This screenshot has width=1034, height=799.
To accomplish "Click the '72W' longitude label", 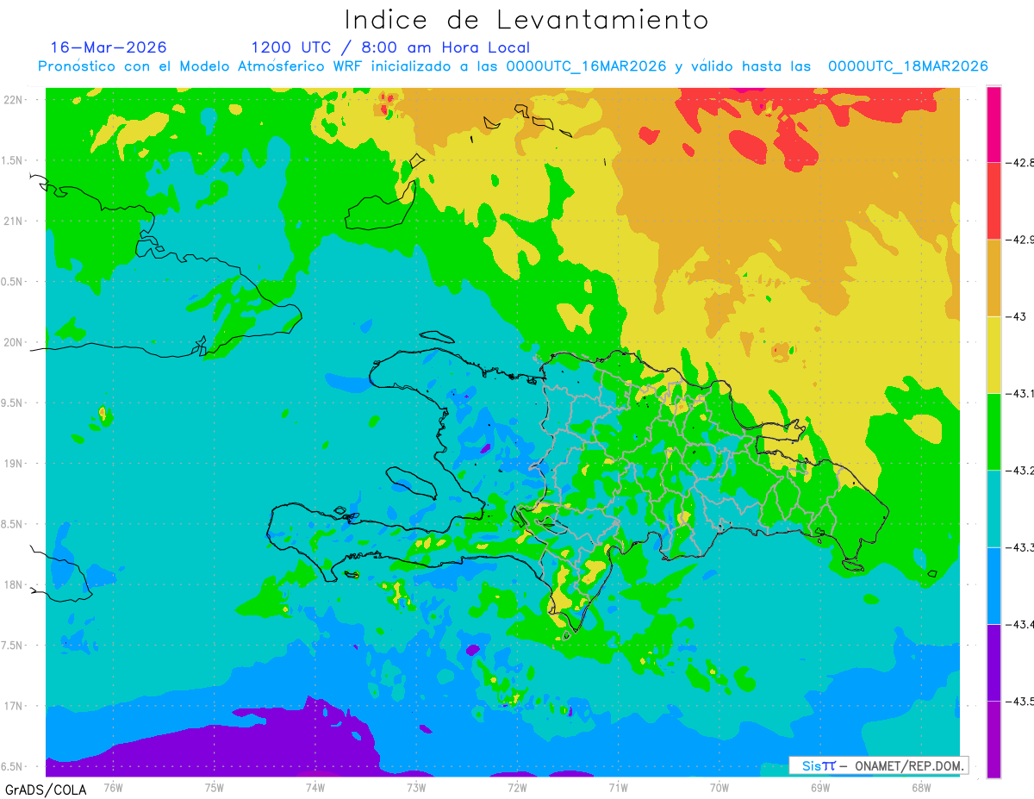I will 517,786.
